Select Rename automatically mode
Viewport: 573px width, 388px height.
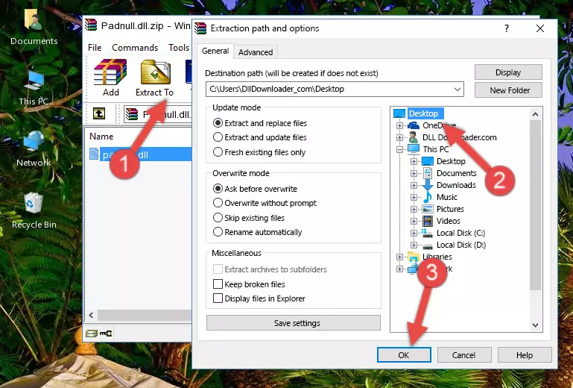[x=218, y=232]
